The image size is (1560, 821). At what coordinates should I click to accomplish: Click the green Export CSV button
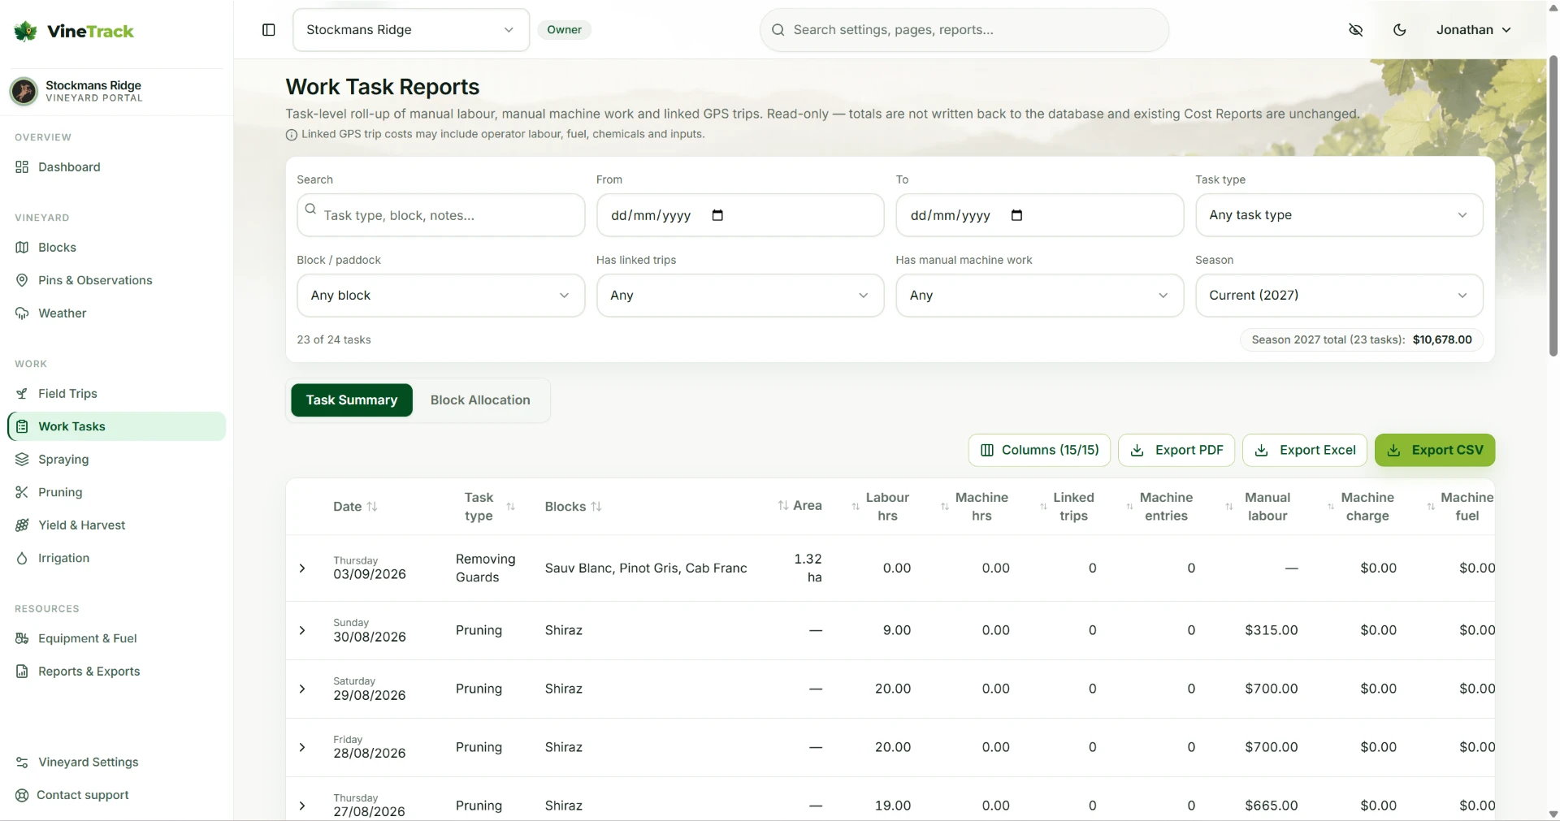tap(1435, 450)
